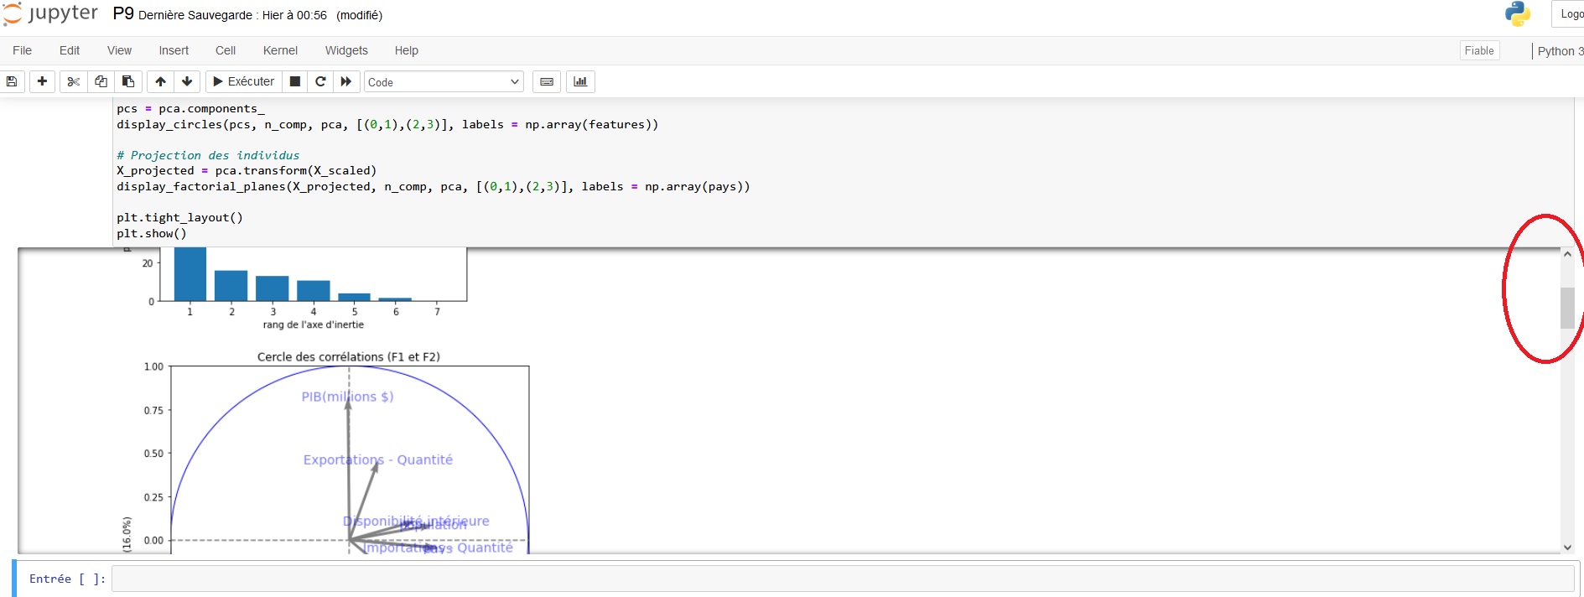Restart the kernel with circular arrow
The height and width of the screenshot is (597, 1584).
click(320, 81)
